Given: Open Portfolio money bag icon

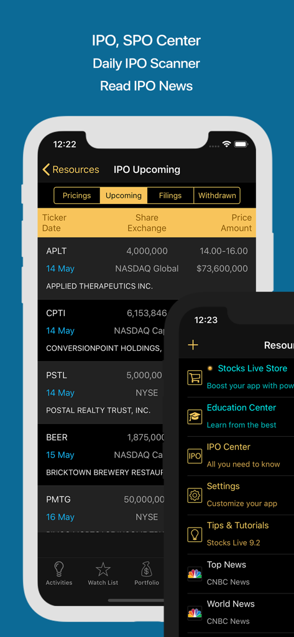Looking at the screenshot, I should (147, 569).
